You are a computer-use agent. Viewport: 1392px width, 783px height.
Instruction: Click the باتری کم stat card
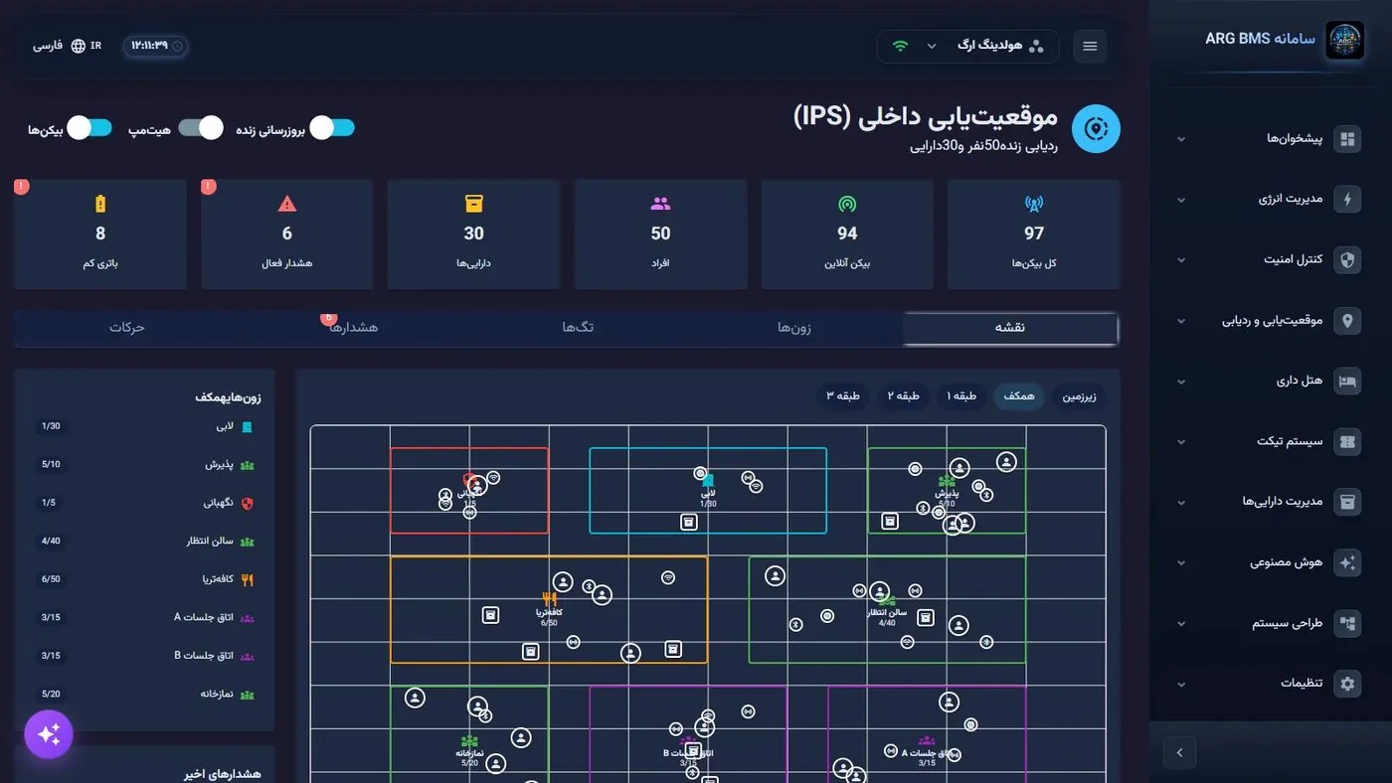point(100,235)
